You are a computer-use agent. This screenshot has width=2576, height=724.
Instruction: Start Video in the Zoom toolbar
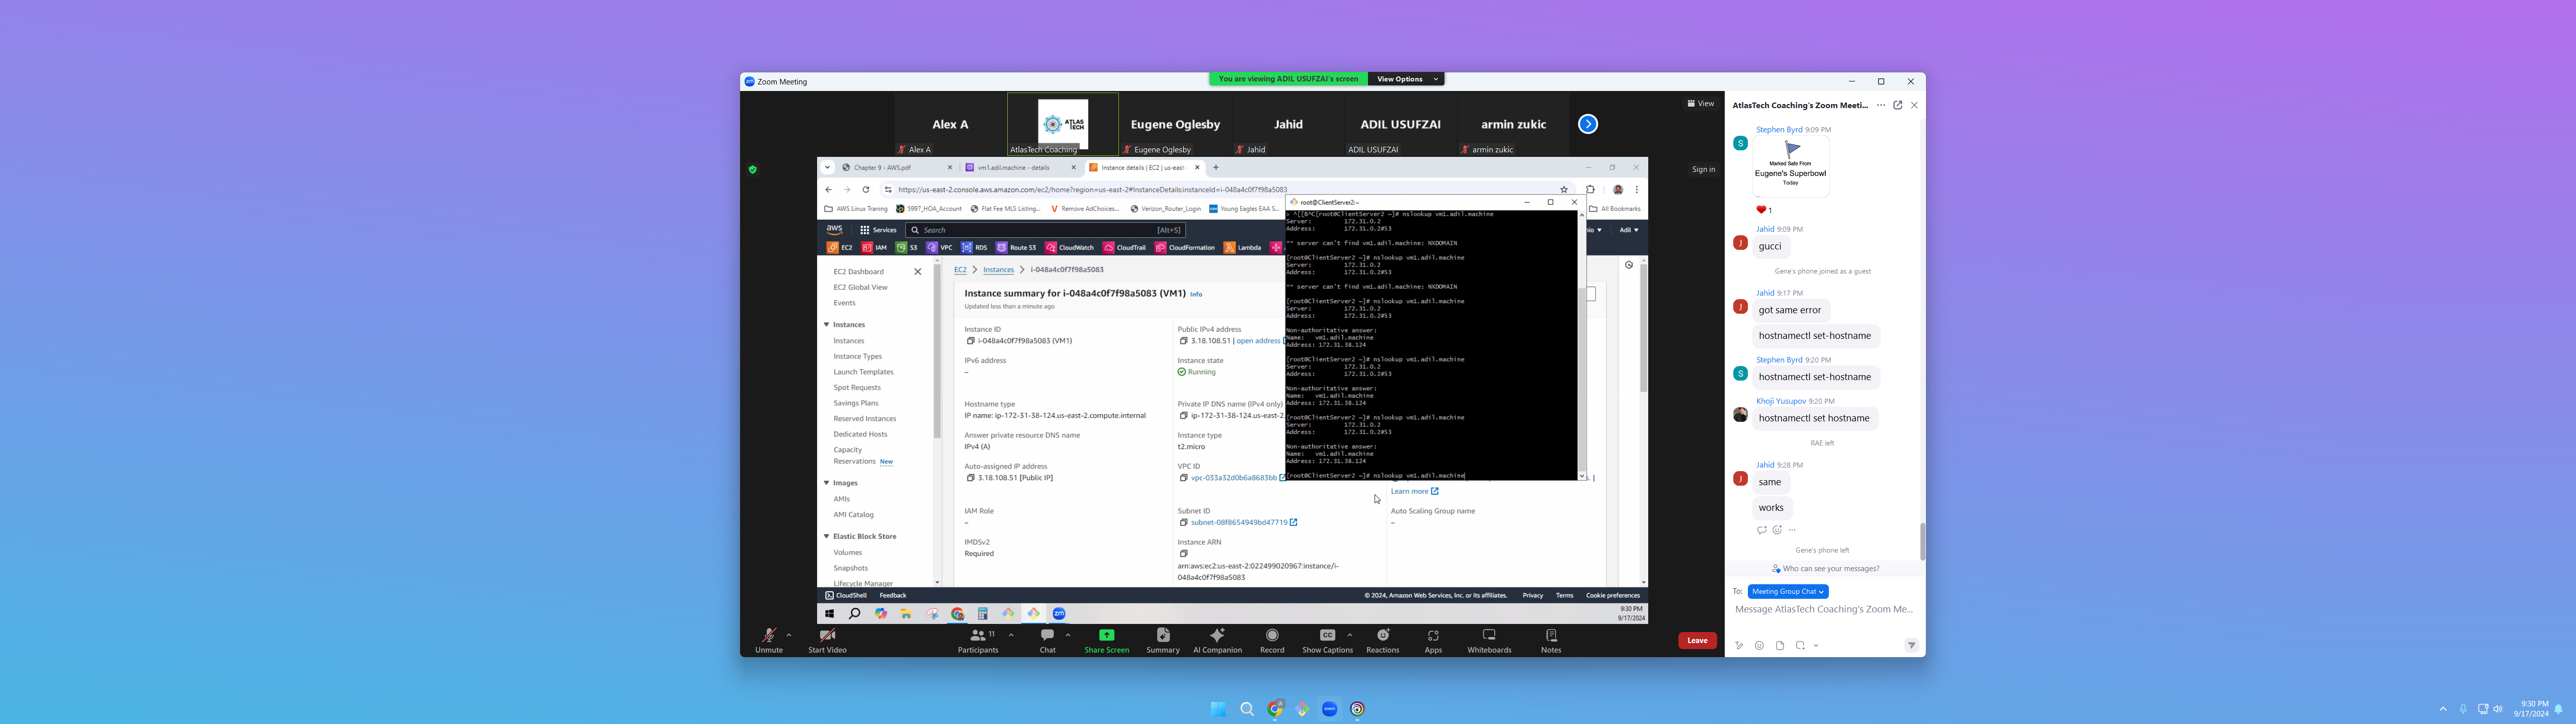point(827,640)
